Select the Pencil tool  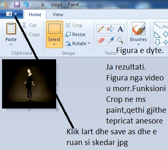101,29
